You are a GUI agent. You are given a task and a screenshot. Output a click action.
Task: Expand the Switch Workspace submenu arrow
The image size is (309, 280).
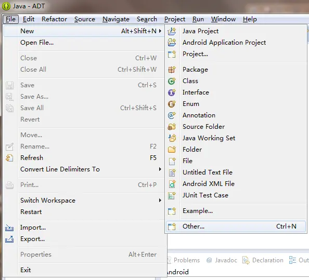tap(160, 201)
